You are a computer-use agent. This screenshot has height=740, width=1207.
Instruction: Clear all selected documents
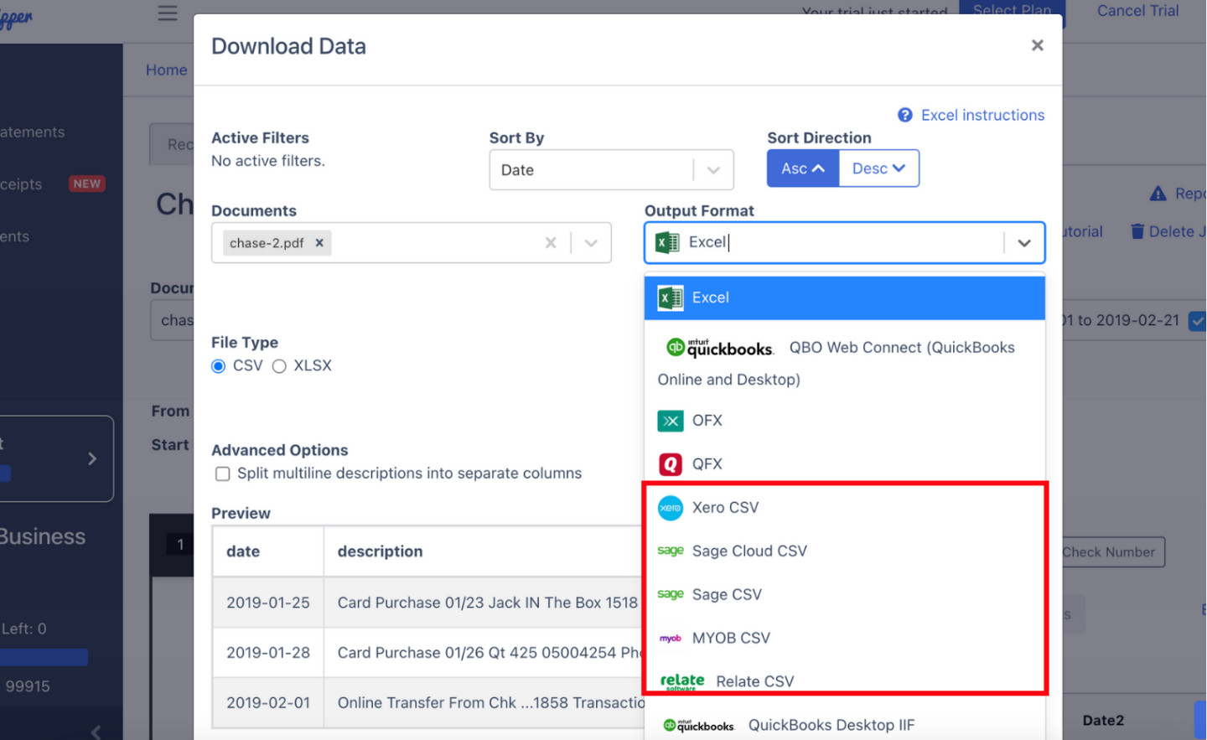tap(551, 243)
